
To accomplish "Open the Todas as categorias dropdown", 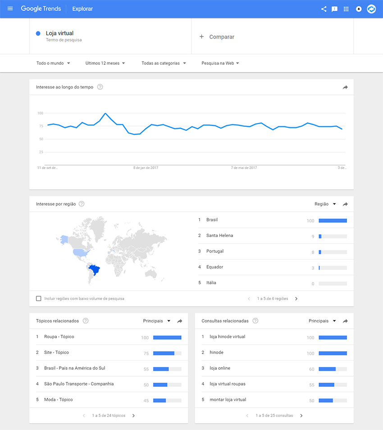I will [164, 63].
